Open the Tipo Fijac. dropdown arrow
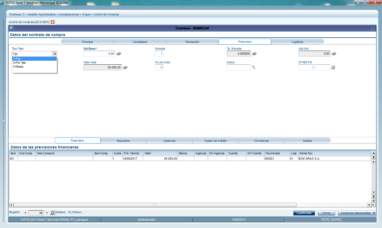 [x=55, y=54]
